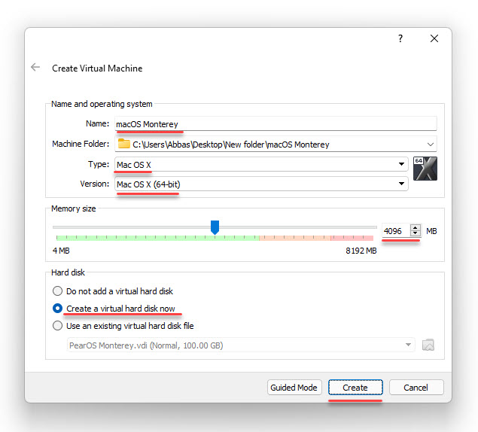The height and width of the screenshot is (432, 478).
Task: Click the Cancel button
Action: [x=416, y=387]
